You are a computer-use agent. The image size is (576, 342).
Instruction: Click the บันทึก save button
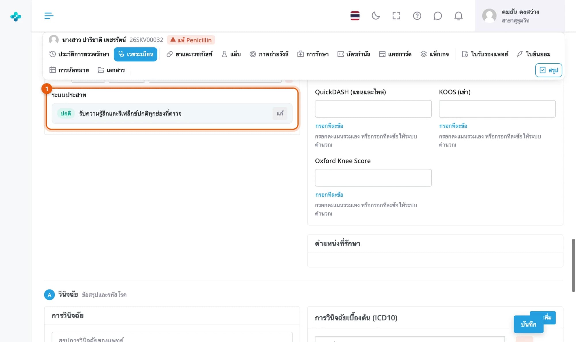[528, 324]
